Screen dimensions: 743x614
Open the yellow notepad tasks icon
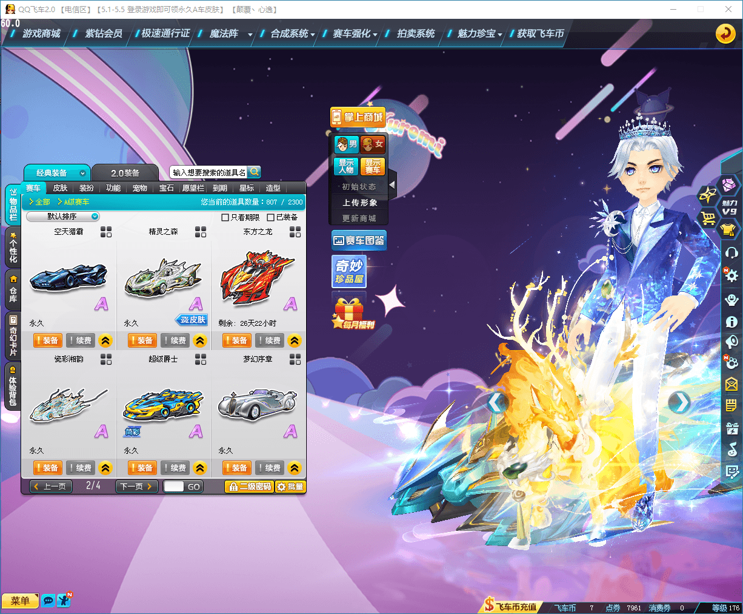[x=731, y=405]
